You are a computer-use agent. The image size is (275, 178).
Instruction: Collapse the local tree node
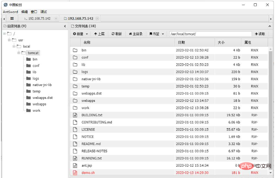click(14, 47)
